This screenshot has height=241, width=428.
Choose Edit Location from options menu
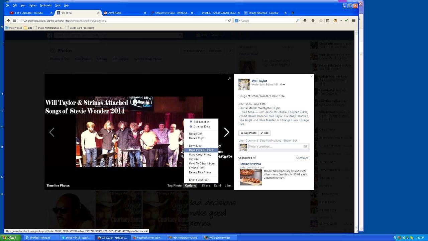(201, 122)
